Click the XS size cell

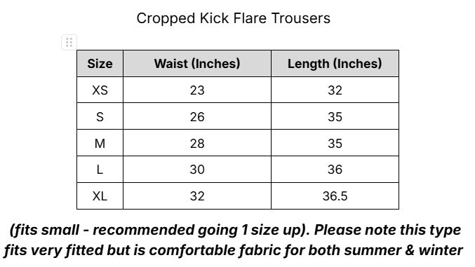pyautogui.click(x=100, y=90)
